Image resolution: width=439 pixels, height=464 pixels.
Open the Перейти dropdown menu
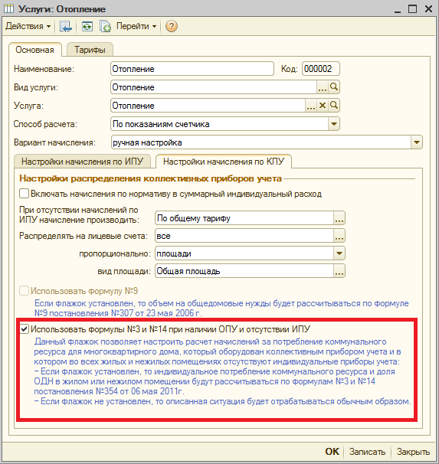[x=136, y=26]
